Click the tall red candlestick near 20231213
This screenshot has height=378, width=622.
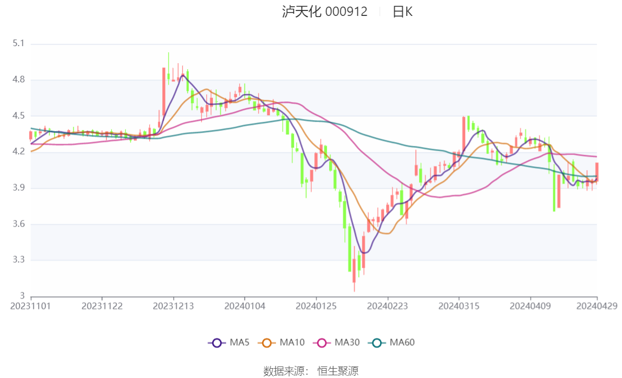tap(164, 92)
